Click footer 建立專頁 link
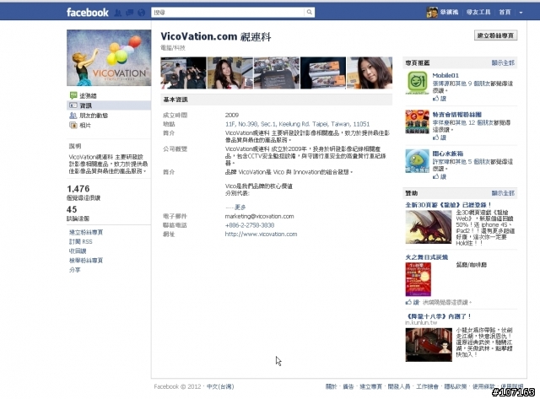 pyautogui.click(x=371, y=386)
